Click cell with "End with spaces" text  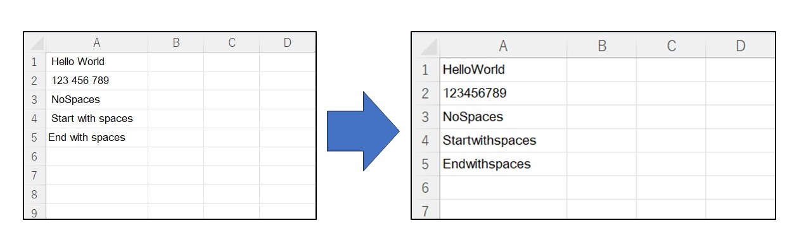pos(97,137)
